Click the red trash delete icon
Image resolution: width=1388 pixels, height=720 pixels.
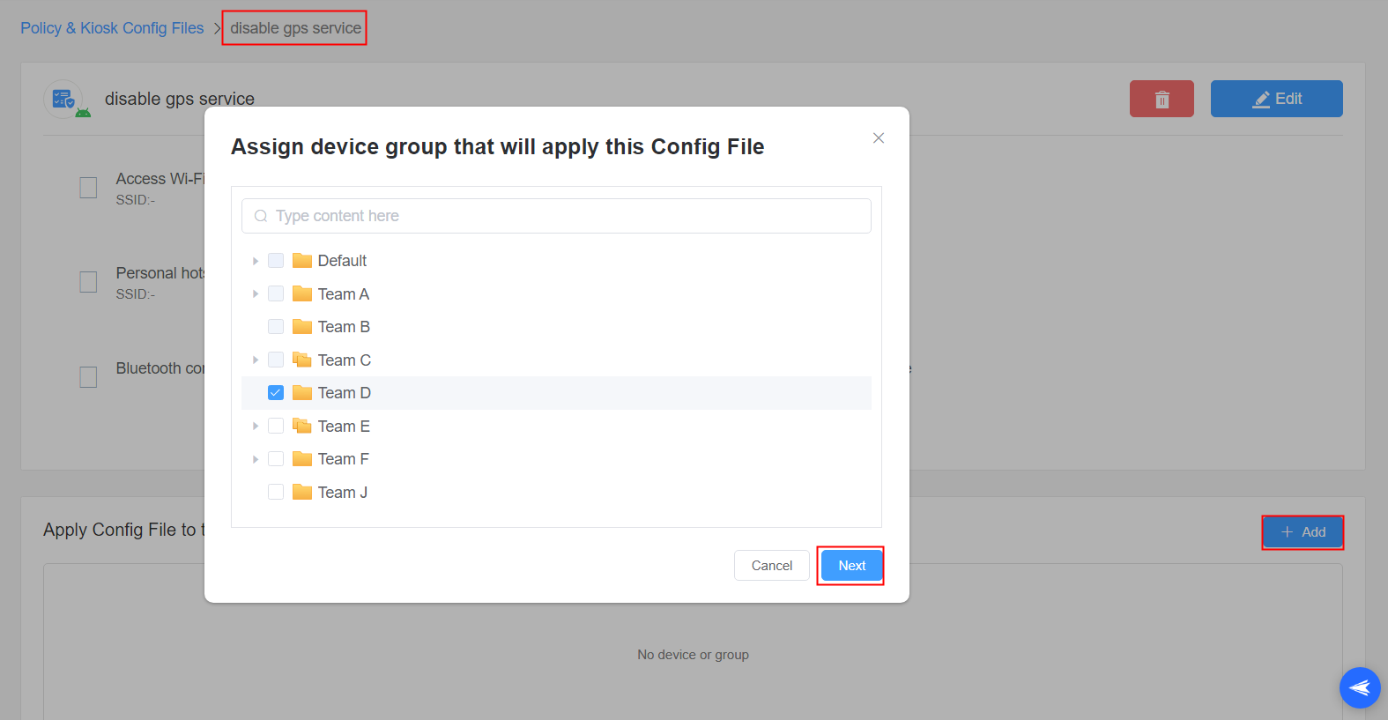[1162, 99]
